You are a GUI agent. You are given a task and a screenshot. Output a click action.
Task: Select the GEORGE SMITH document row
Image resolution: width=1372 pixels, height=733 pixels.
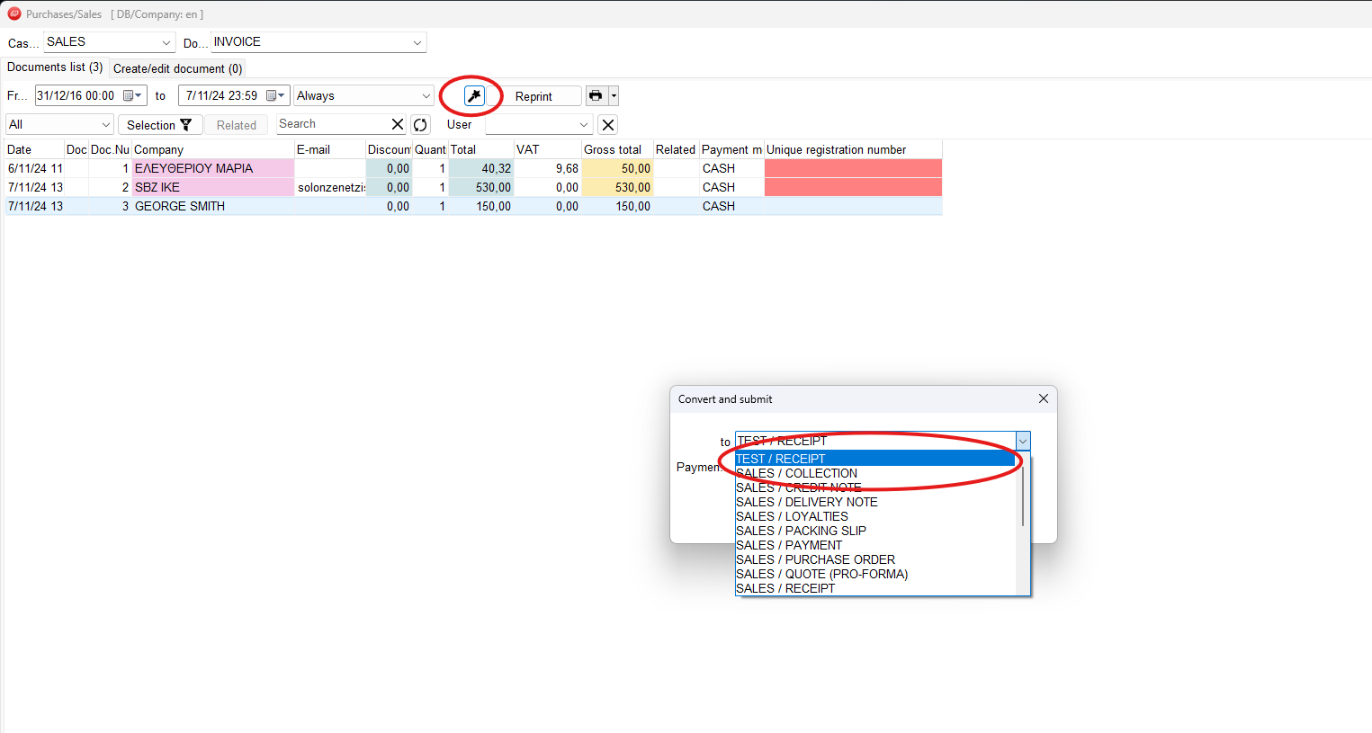click(180, 206)
